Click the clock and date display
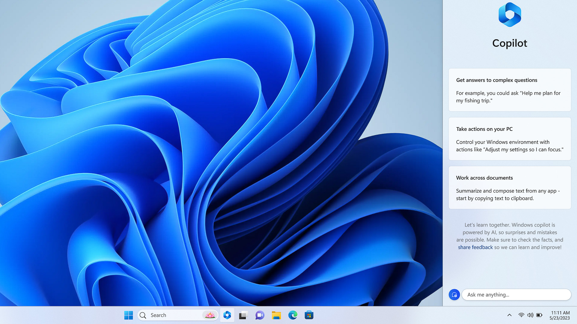 coord(560,315)
